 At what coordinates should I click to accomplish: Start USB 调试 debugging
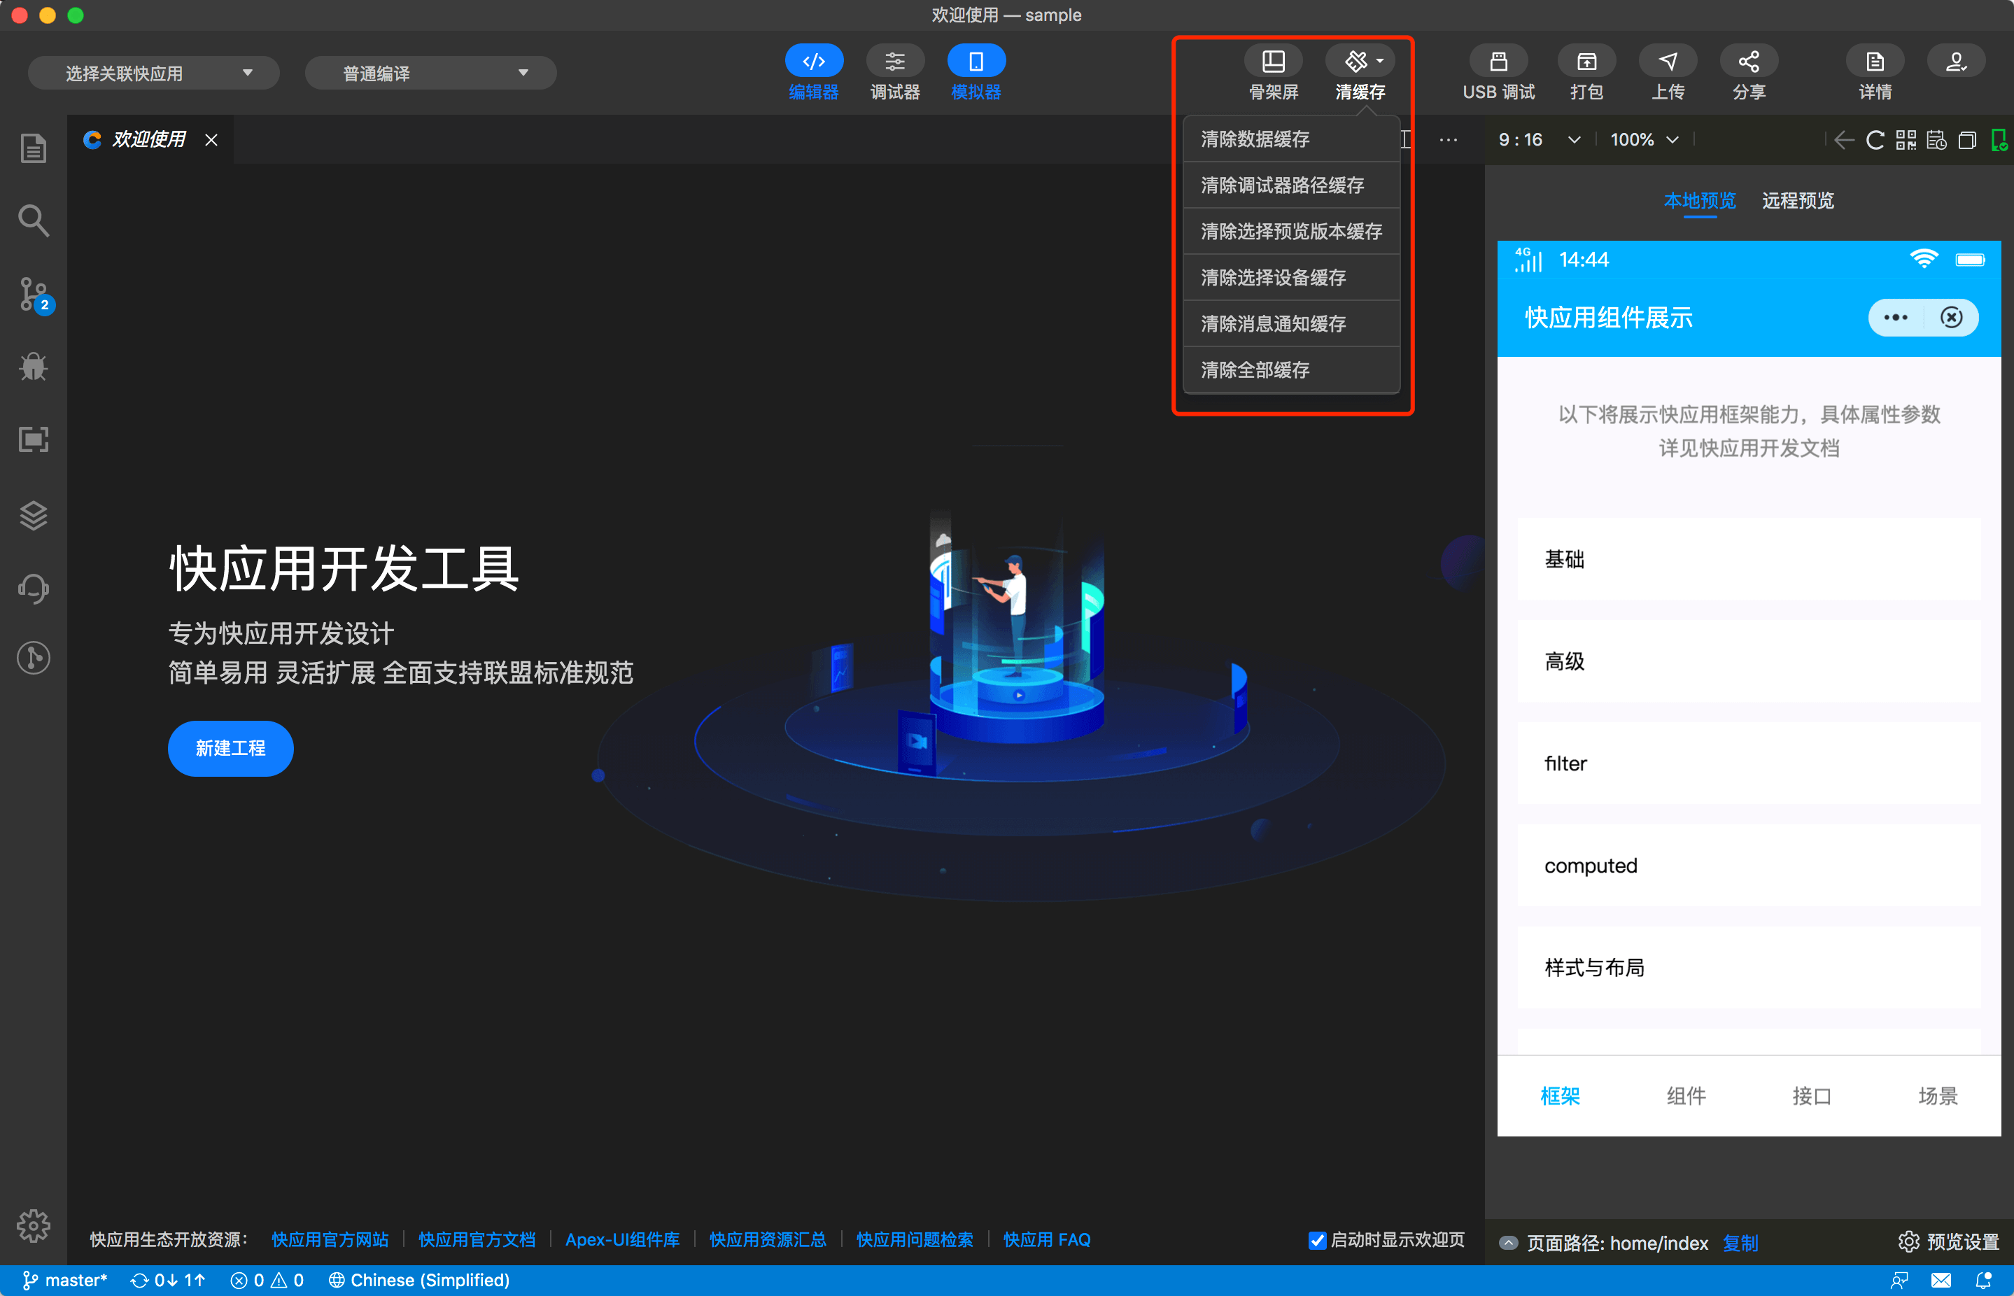(1498, 71)
